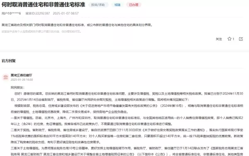Viewport: 249px width, 156px height.
Task: Click the 已办理 status tag
Action: coord(134,5)
